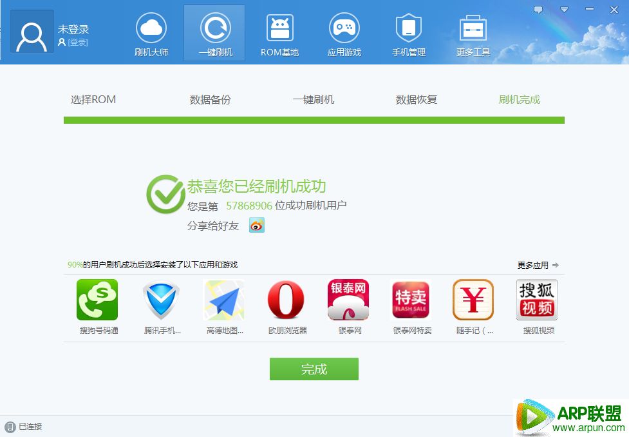This screenshot has height=437, width=629.
Task: Install 欧朋浏览器 Opera app icon
Action: (x=286, y=300)
